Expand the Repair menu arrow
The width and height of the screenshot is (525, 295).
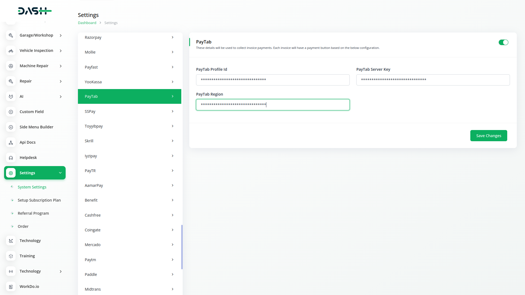(61, 81)
